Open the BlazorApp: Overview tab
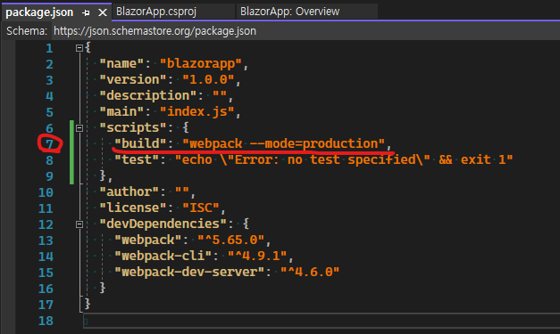The image size is (560, 334). click(x=289, y=12)
